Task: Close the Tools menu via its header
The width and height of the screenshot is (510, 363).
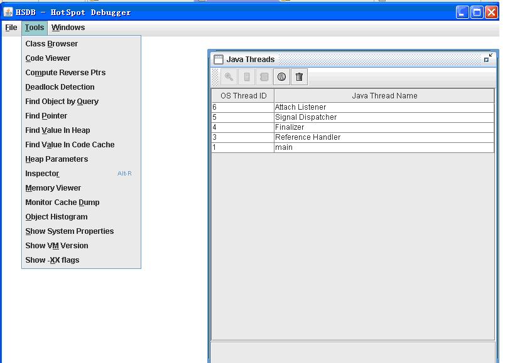Action: coord(35,28)
